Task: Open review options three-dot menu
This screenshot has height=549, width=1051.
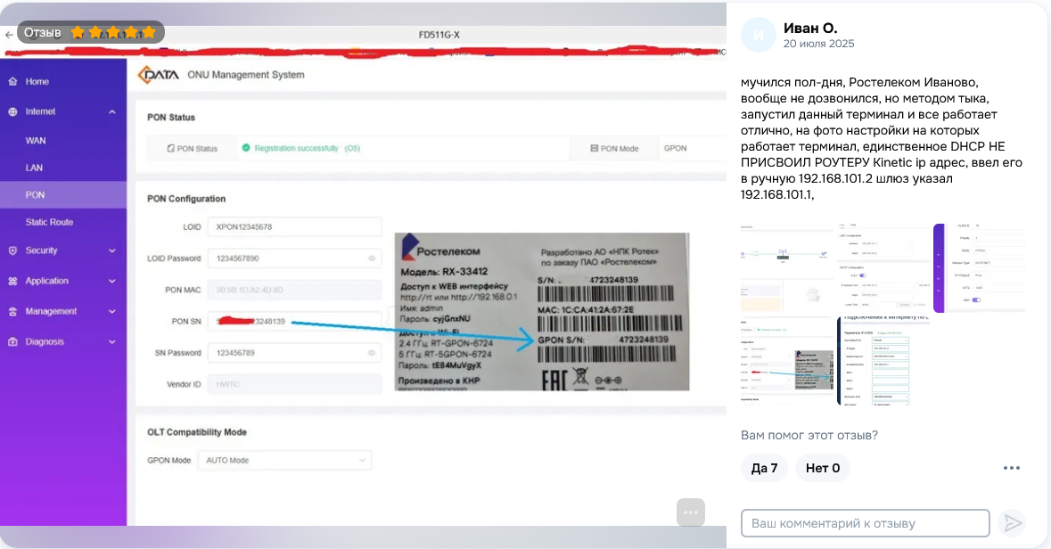Action: (1012, 468)
